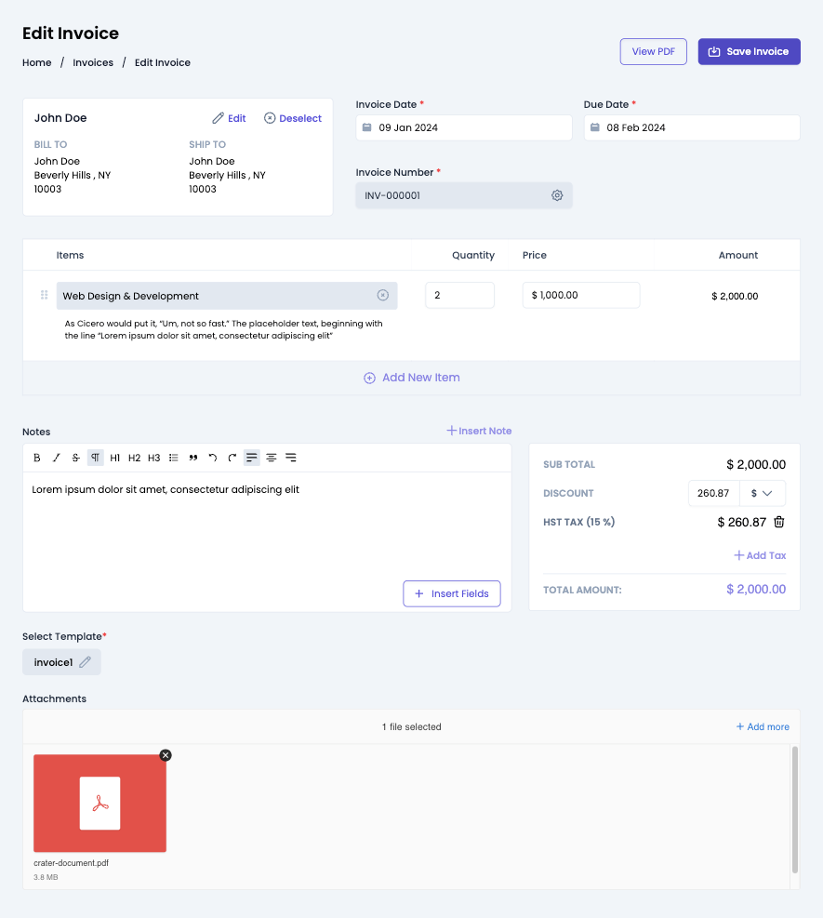
Task: Remove crater-document.pdf attachment
Action: [x=166, y=755]
